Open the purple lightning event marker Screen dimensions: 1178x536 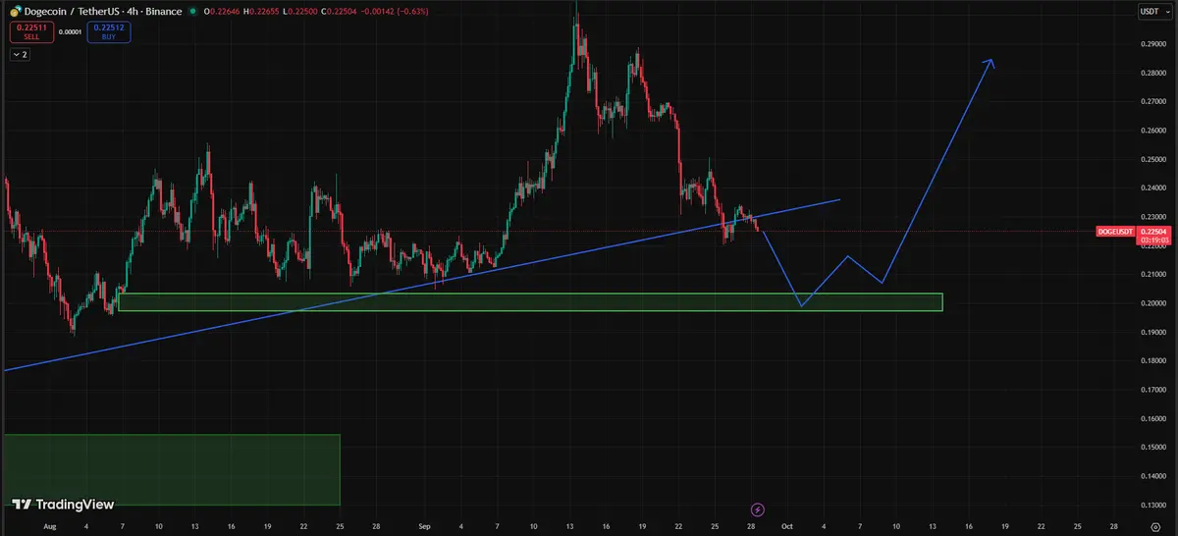757,509
